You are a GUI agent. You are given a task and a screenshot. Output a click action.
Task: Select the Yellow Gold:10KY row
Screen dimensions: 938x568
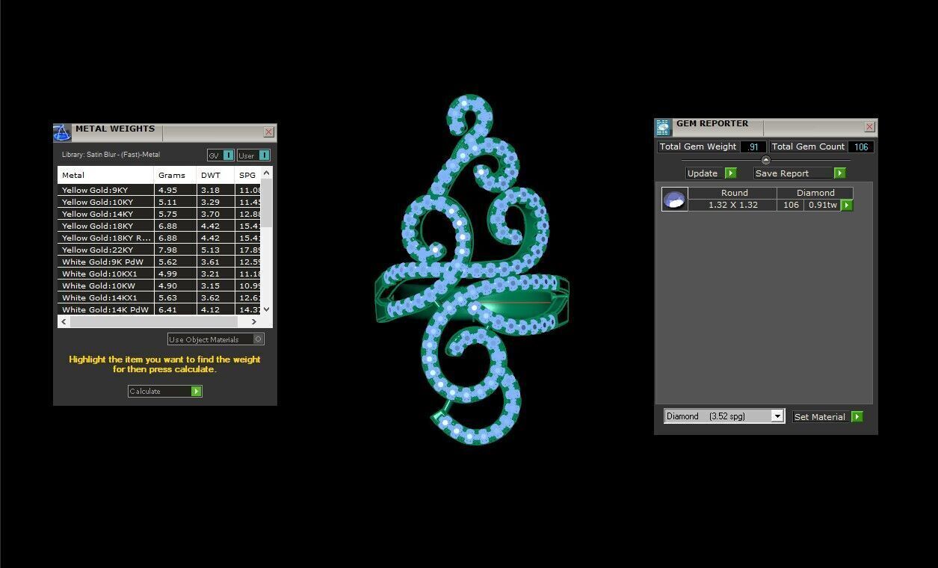(159, 202)
